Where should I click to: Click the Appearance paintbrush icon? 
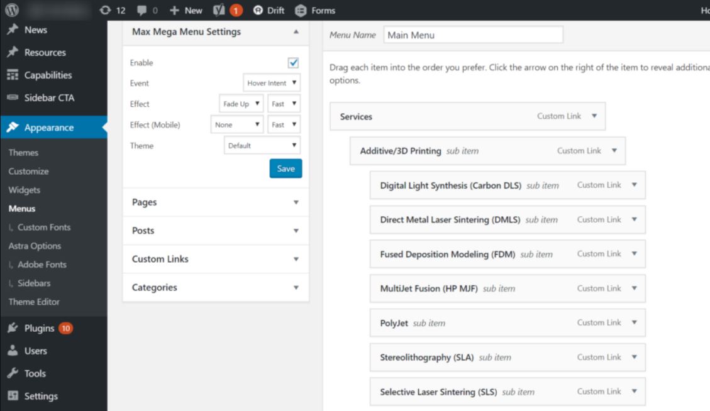point(13,127)
